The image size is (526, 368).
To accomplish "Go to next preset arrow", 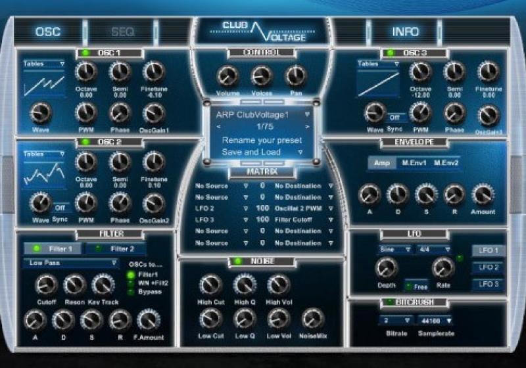I will tap(307, 127).
